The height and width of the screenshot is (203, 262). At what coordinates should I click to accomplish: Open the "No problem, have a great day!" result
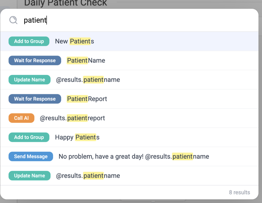134,156
